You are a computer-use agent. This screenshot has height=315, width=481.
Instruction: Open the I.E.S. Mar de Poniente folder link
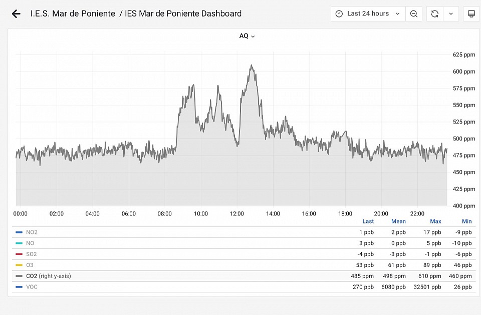pyautogui.click(x=73, y=14)
